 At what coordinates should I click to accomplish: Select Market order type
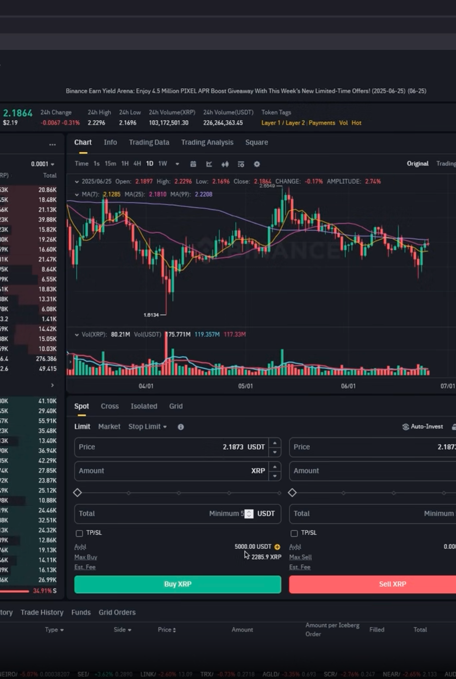pos(109,427)
